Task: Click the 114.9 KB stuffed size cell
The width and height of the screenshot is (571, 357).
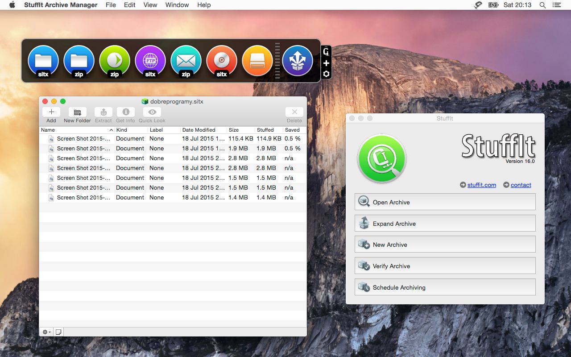Action: [x=269, y=138]
